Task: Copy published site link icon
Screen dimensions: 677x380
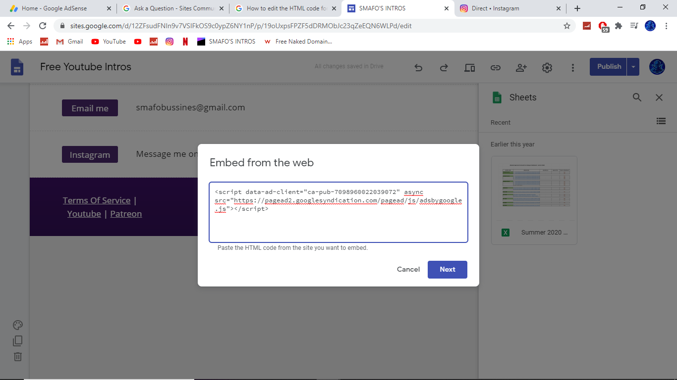Action: click(496, 68)
